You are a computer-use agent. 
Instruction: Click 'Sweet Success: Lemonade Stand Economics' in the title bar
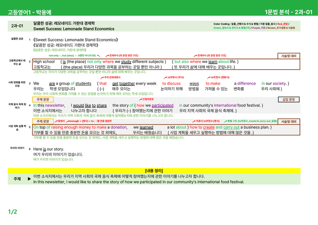[x=74, y=29]
